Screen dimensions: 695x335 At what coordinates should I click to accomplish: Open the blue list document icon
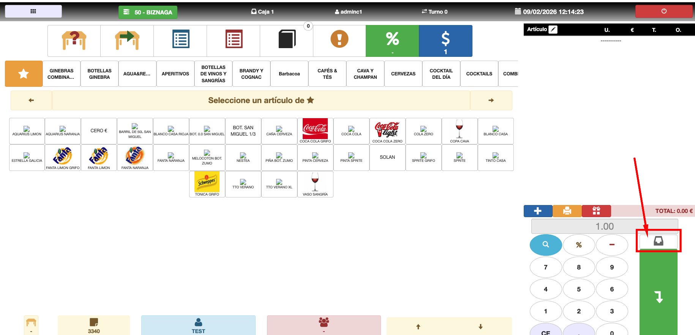180,41
